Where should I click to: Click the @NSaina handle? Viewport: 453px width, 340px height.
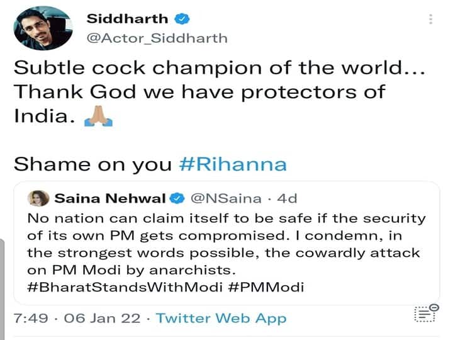point(226,198)
